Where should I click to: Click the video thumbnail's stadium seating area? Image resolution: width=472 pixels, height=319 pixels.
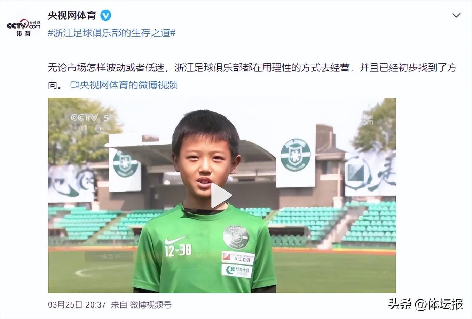(369, 221)
